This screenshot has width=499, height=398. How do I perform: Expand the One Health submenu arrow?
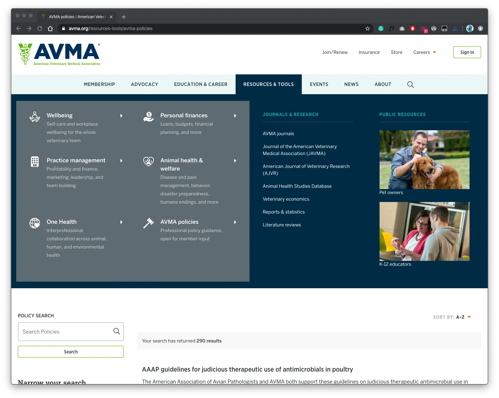pos(121,222)
